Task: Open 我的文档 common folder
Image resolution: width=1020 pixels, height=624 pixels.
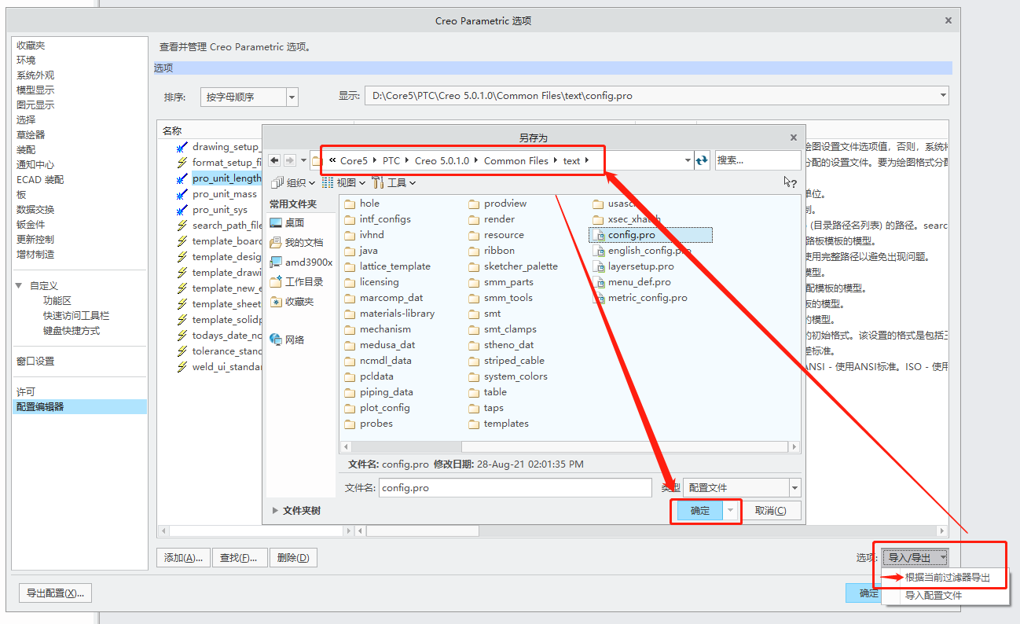Action: tap(296, 242)
